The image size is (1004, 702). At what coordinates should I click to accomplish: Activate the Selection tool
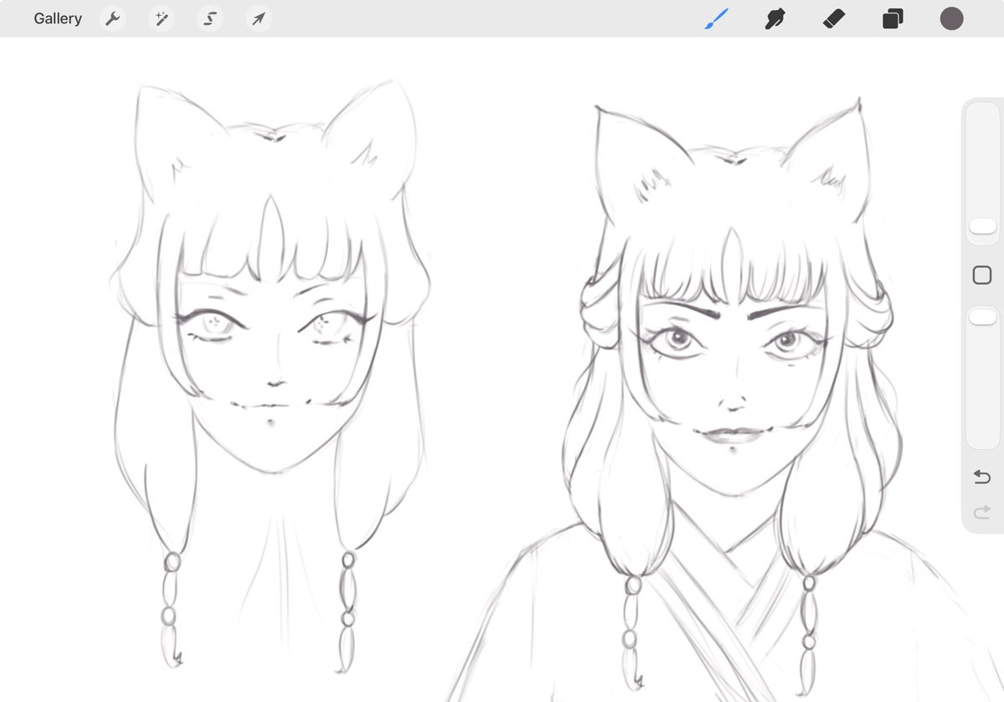(210, 18)
